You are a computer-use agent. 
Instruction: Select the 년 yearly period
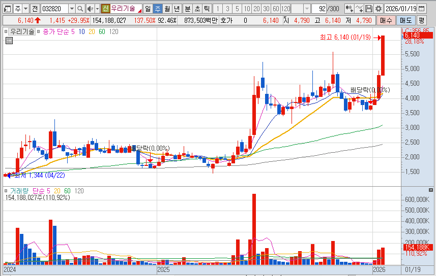pyautogui.click(x=177, y=9)
